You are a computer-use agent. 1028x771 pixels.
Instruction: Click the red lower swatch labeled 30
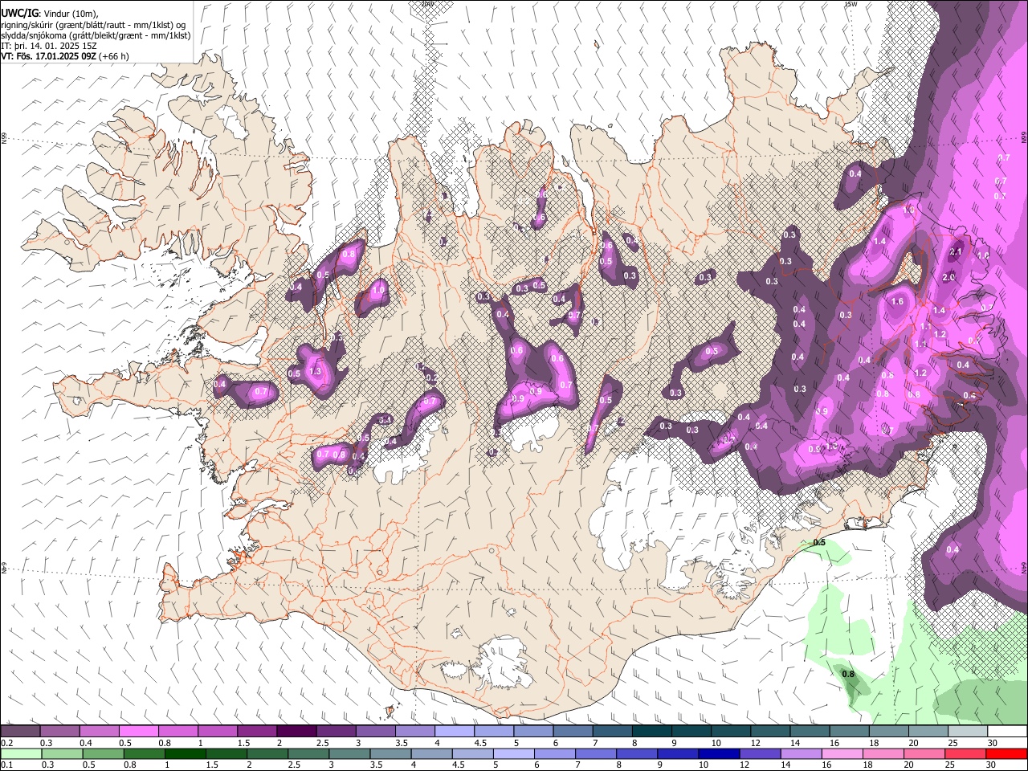tap(1006, 753)
